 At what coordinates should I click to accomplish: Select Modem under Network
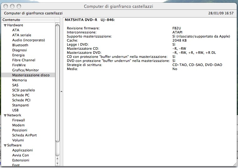[x=18, y=125]
